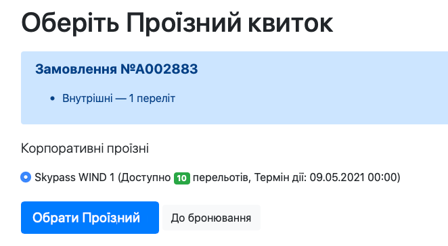Click the blue Обрати Проїзний button
448x246 pixels.
click(x=90, y=218)
